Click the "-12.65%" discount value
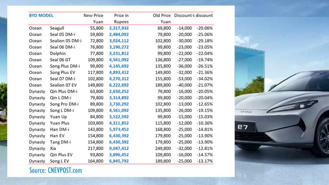This screenshot has width=329, height=185. tap(205, 104)
